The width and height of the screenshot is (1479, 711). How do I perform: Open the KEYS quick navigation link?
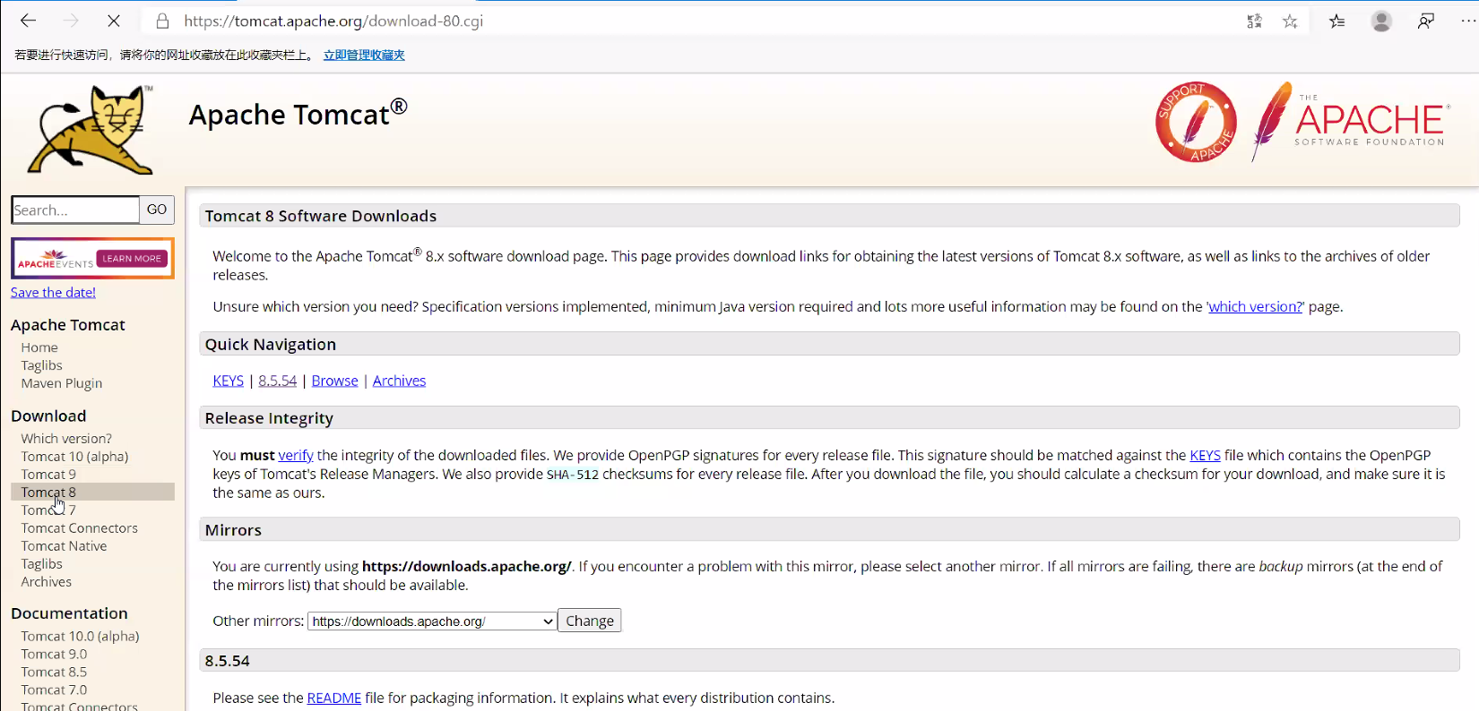click(x=228, y=381)
